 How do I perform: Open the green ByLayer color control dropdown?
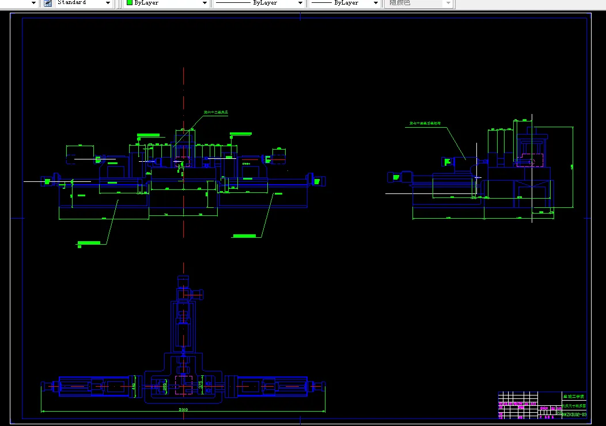coord(204,3)
